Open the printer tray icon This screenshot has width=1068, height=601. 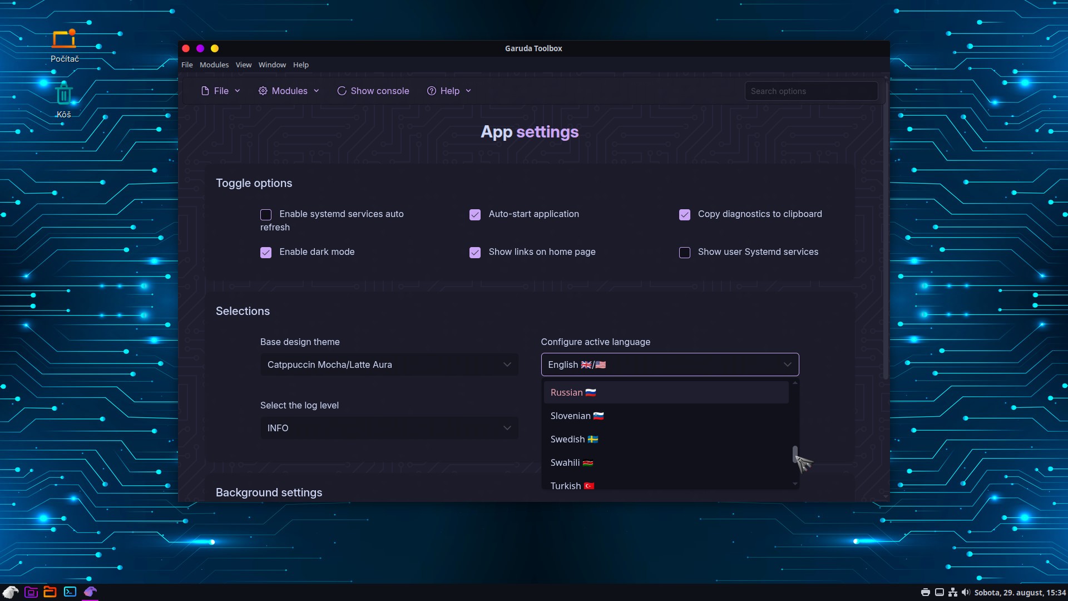coord(926,593)
